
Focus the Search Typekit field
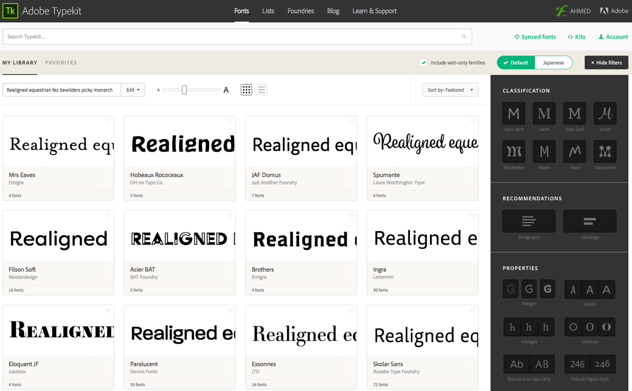[x=237, y=36]
